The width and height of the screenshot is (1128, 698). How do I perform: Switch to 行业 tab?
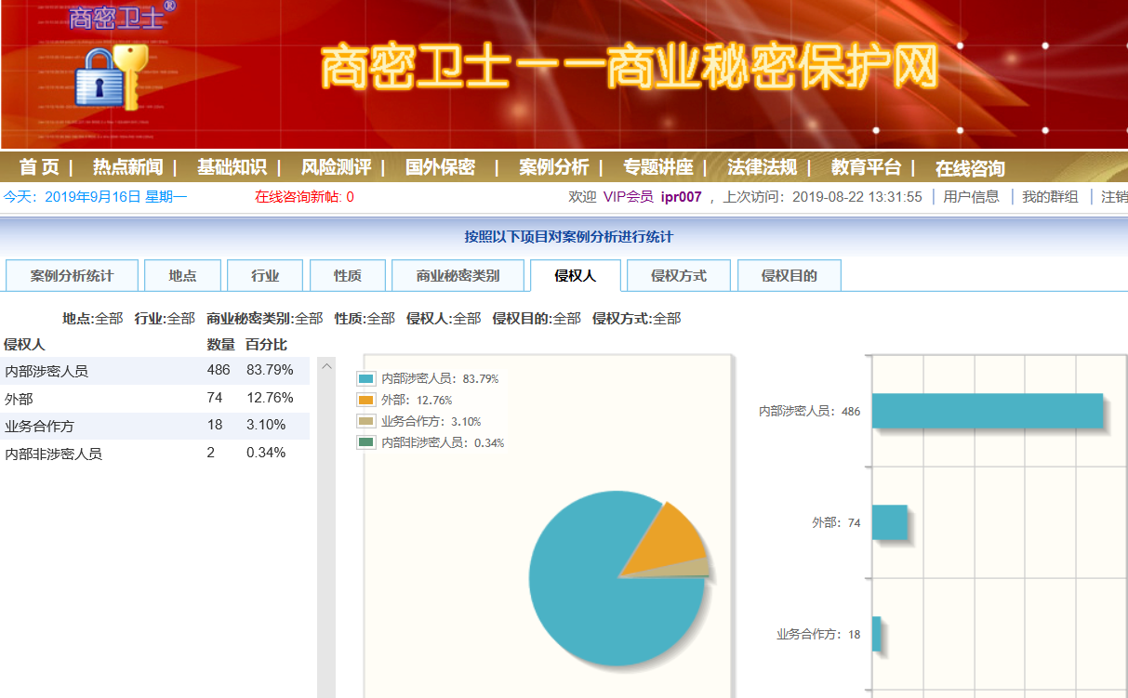click(x=265, y=275)
